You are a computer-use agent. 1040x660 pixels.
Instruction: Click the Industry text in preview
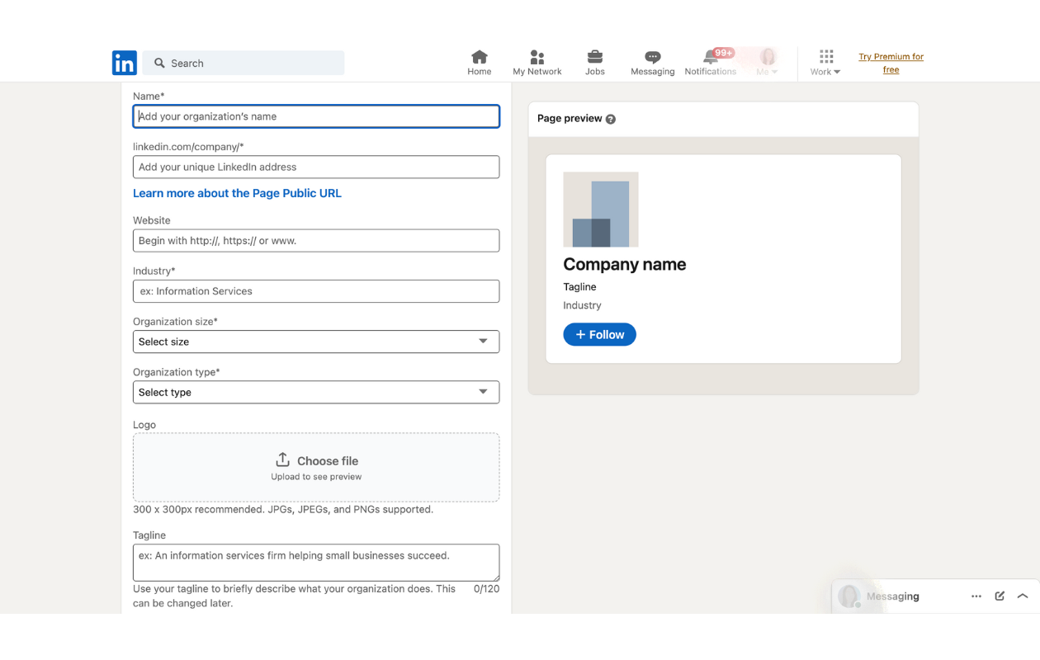(x=582, y=305)
